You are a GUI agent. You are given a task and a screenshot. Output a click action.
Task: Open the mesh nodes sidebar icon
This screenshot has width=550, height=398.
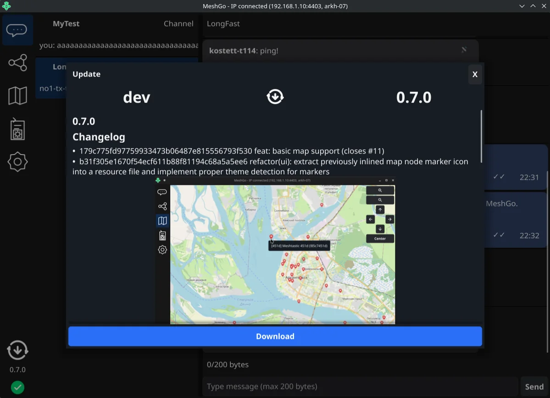click(17, 63)
